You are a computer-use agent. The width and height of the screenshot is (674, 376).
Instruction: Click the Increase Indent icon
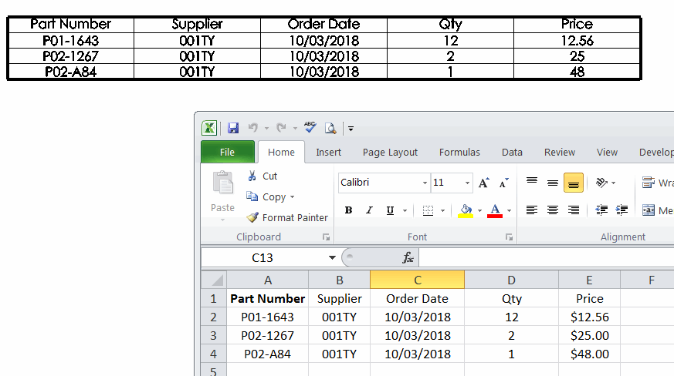(622, 210)
